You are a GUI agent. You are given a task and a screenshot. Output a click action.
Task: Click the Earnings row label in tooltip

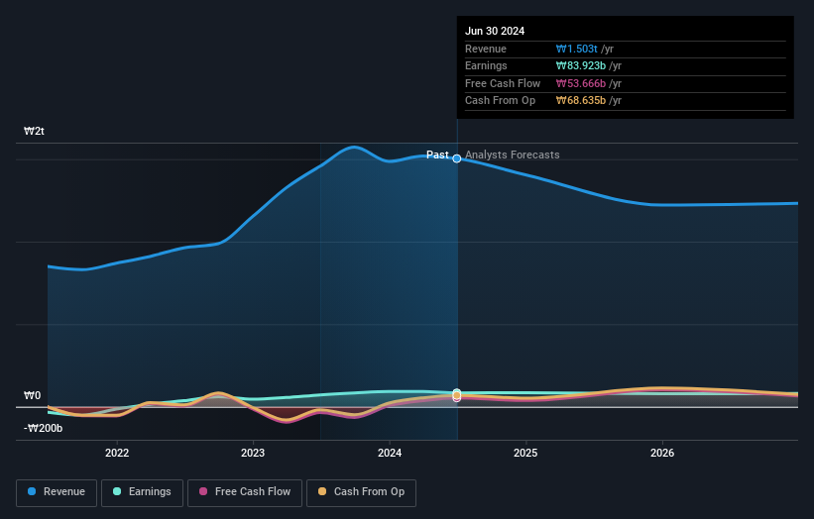[486, 65]
